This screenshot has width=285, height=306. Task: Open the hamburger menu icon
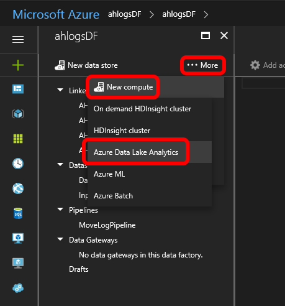click(18, 39)
